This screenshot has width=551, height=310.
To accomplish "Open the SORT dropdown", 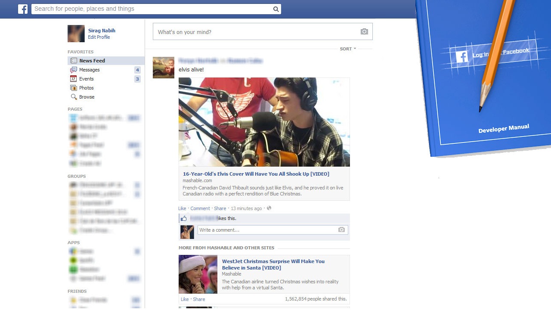I will click(348, 49).
